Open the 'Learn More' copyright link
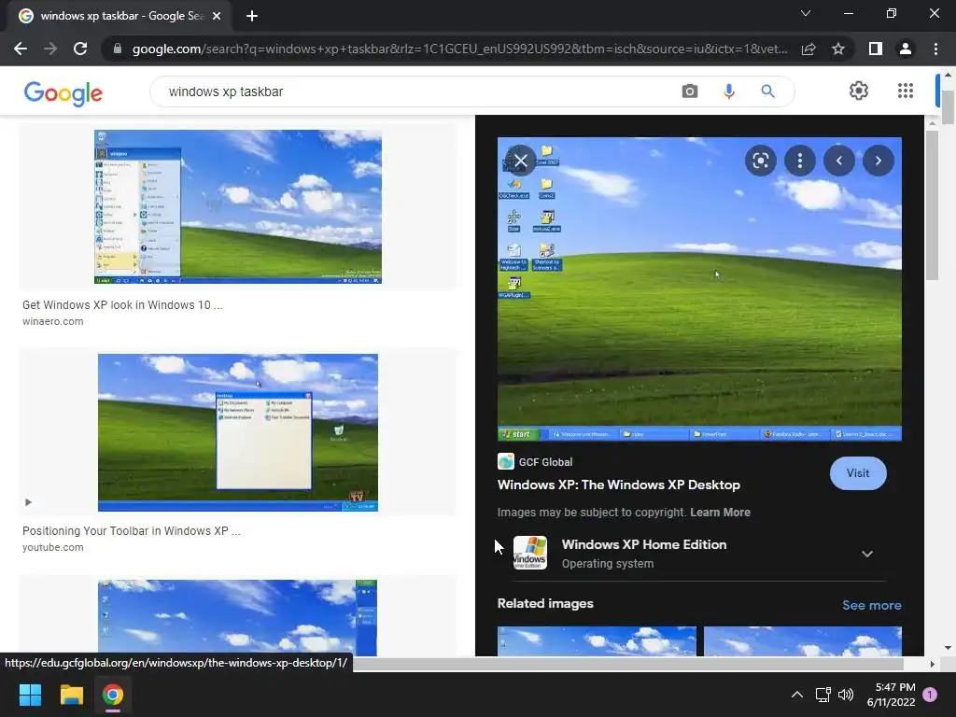Image resolution: width=956 pixels, height=717 pixels. coord(720,513)
